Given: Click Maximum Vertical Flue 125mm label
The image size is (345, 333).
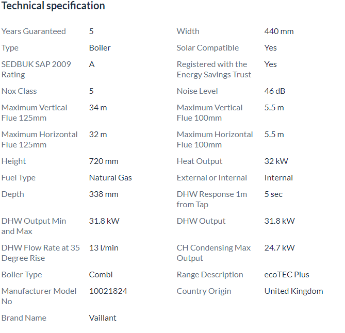Looking at the screenshot, I should tap(34, 112).
